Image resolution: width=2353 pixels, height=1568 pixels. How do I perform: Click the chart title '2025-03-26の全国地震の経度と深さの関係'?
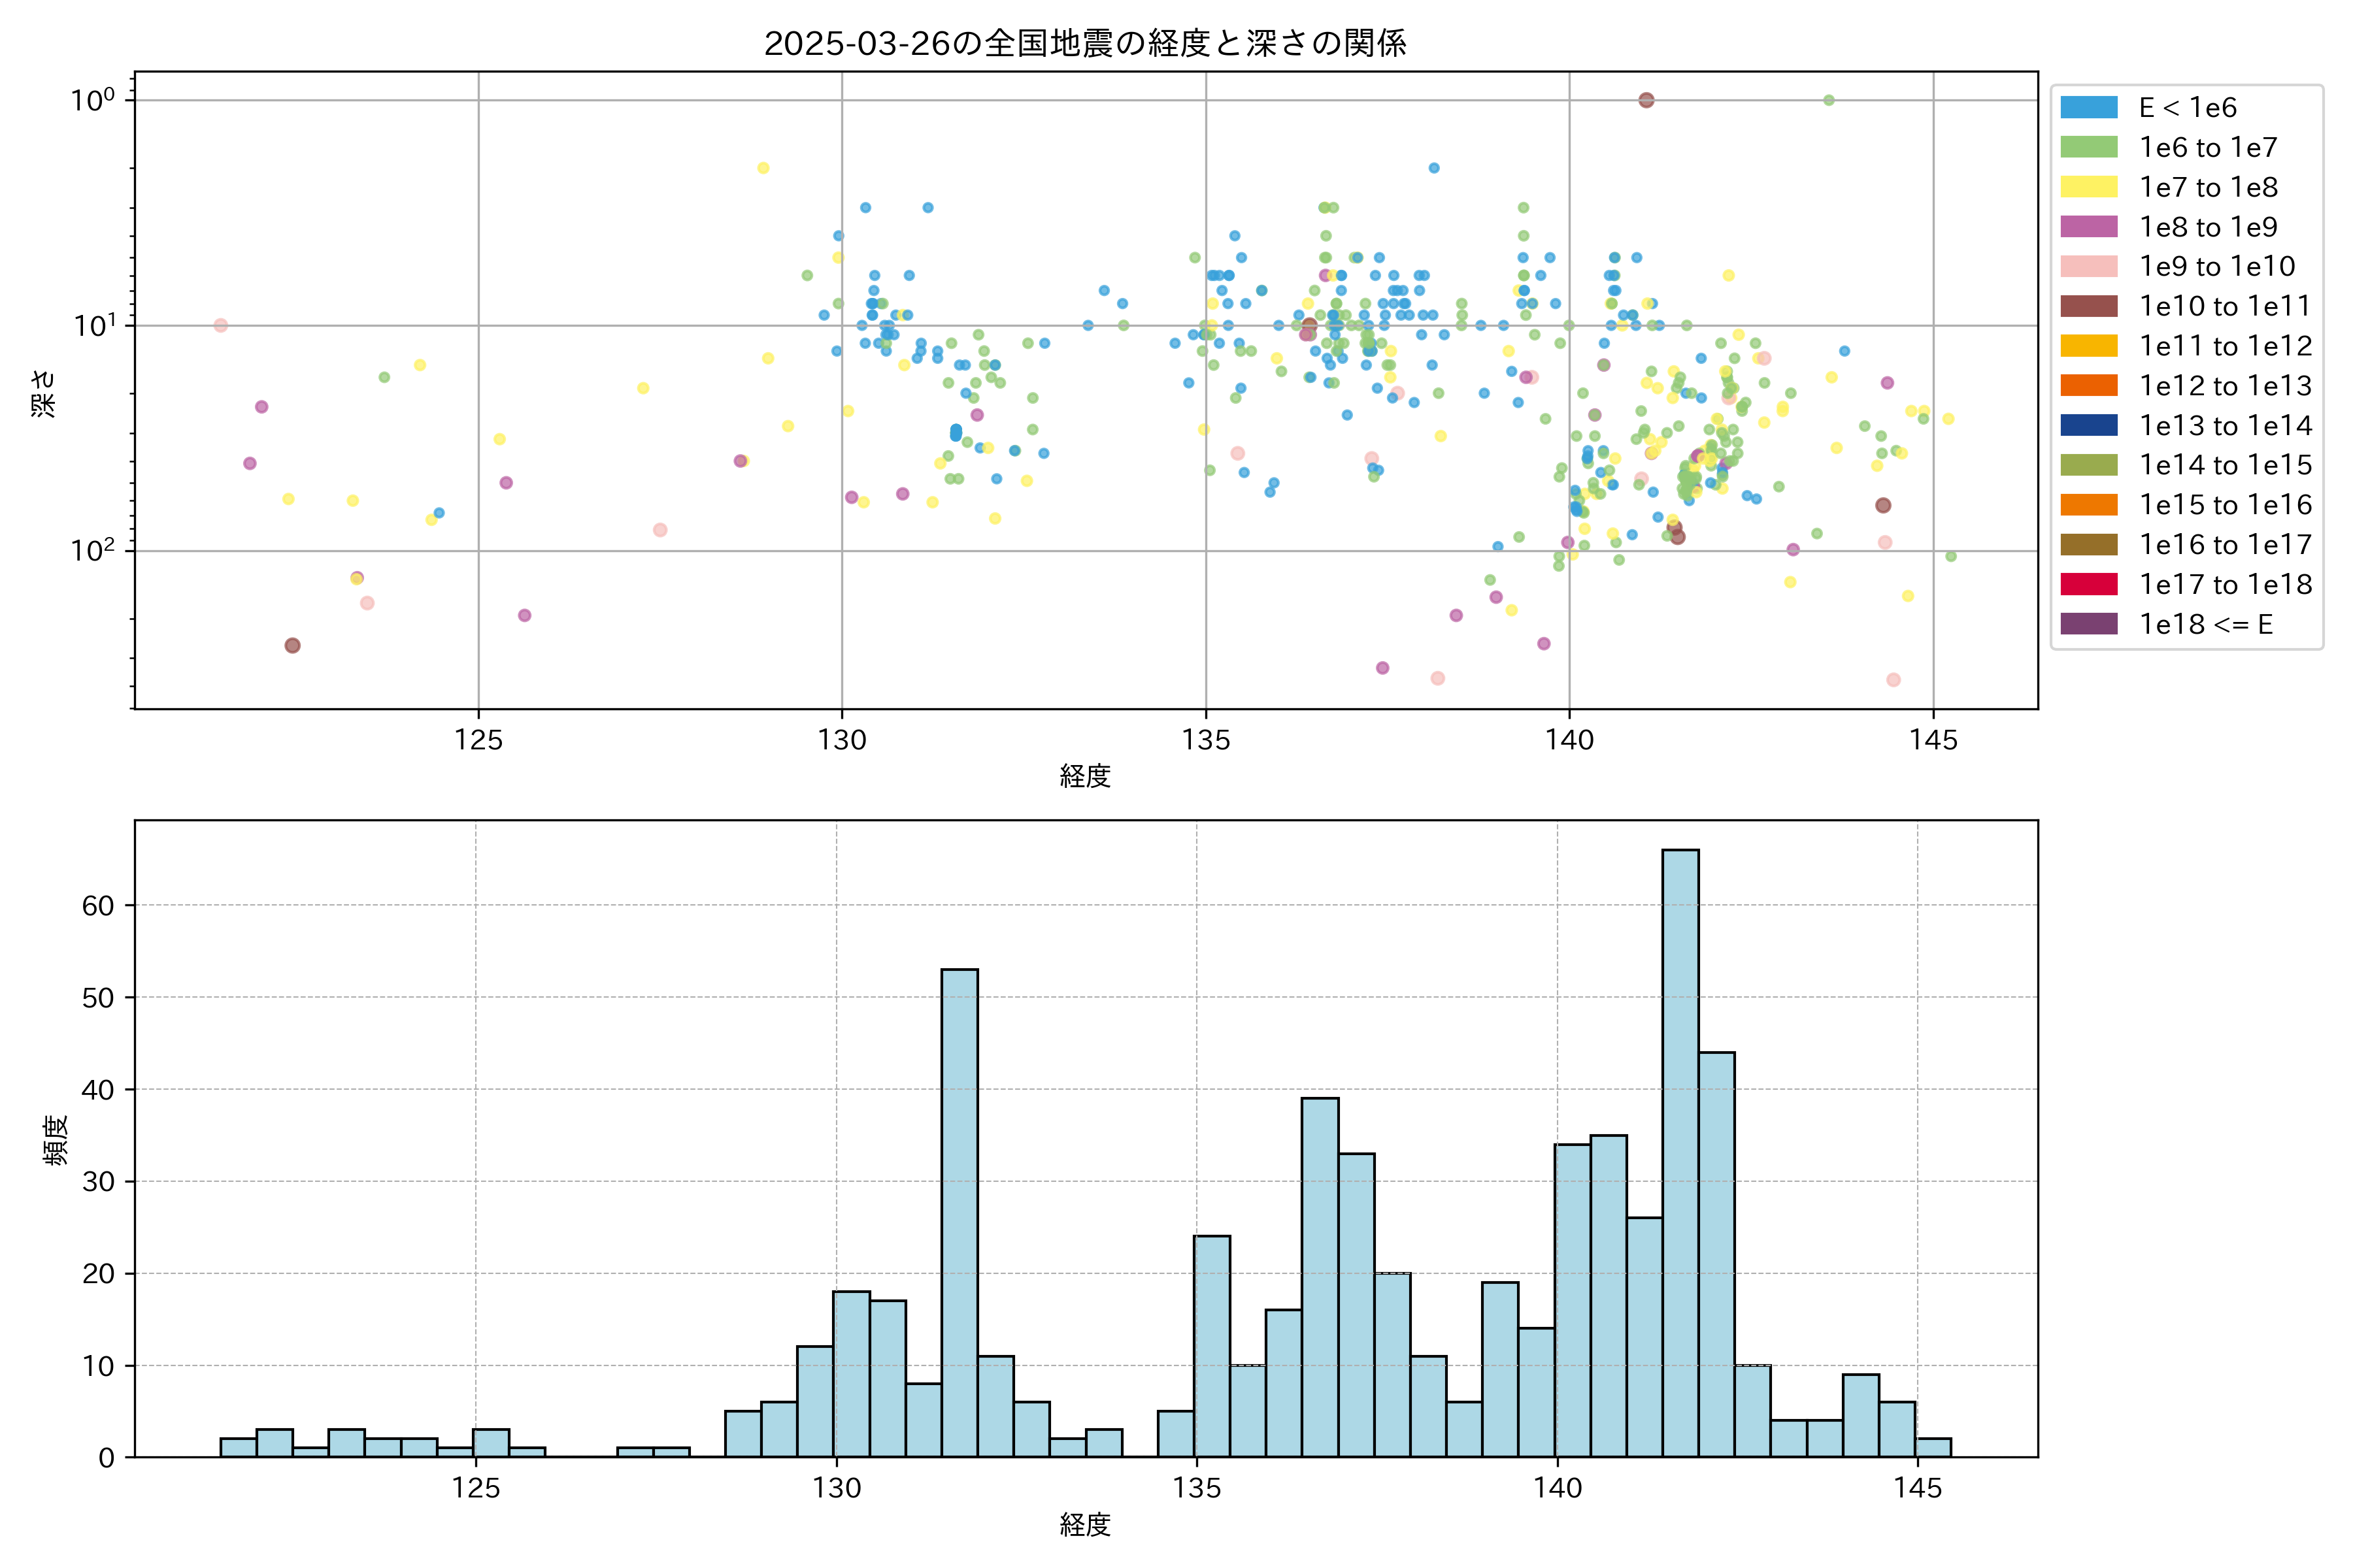tap(1086, 43)
